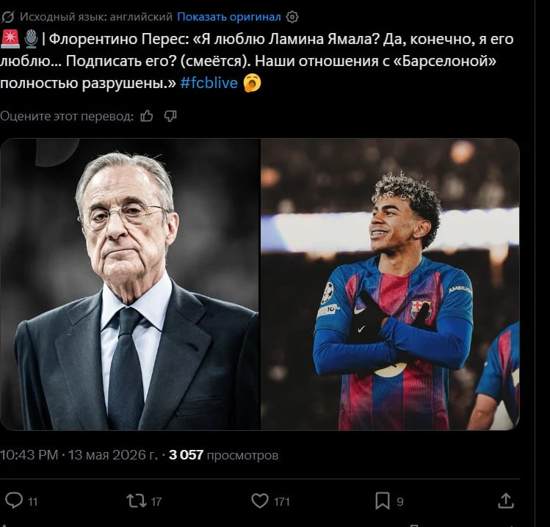Open the reply comment icon
This screenshot has width=550, height=527.
pos(14,501)
